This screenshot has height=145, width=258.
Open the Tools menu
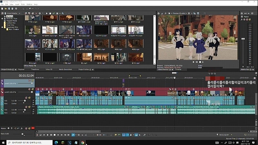pyautogui.click(x=22, y=5)
